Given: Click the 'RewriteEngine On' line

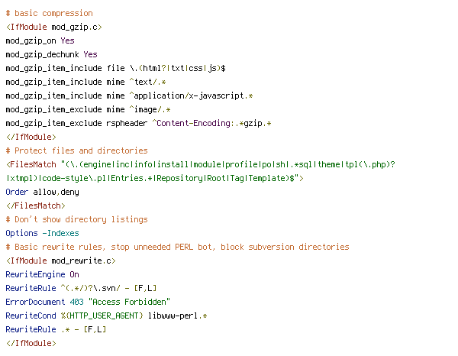Looking at the screenshot, I should tap(42, 274).
